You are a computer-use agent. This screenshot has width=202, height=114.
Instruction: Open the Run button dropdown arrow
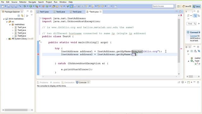tap(33, 6)
